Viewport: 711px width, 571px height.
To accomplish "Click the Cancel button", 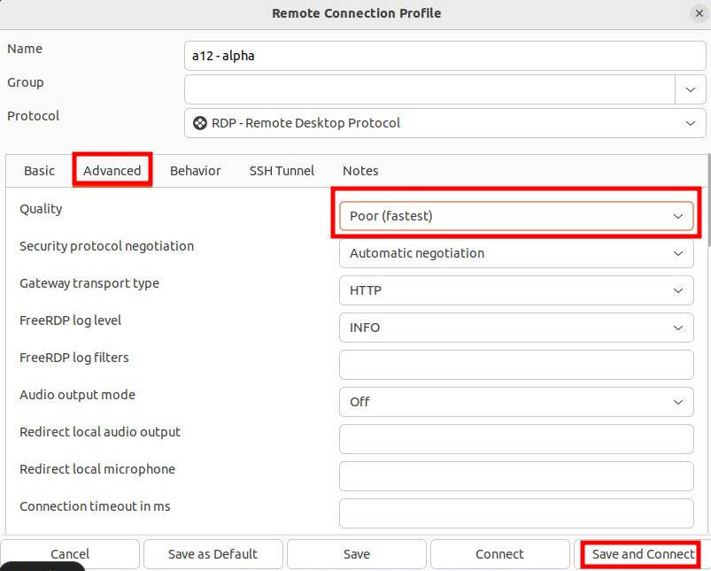I will point(70,554).
